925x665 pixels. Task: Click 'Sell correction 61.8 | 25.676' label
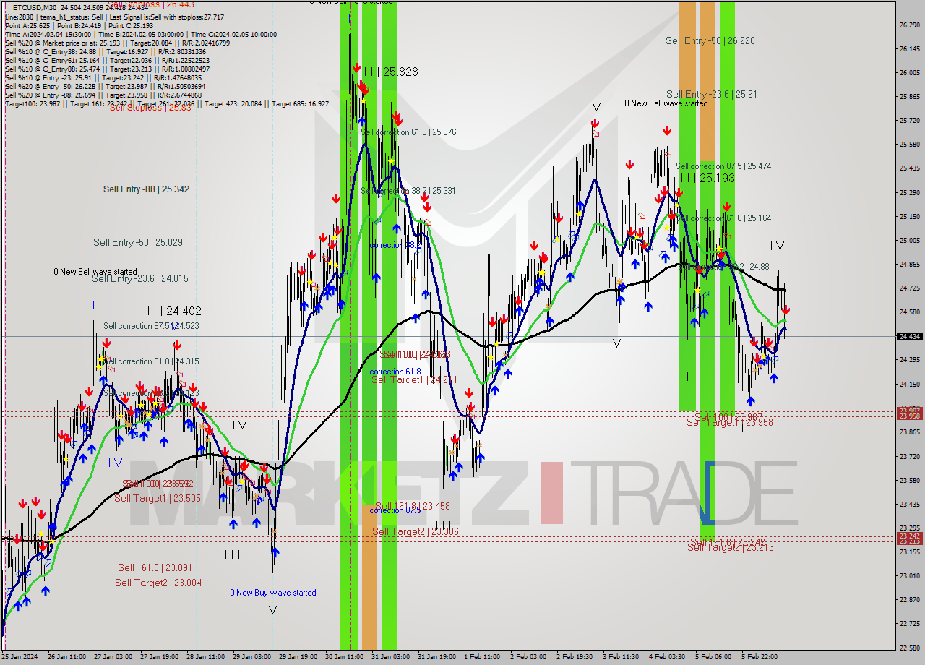pos(408,132)
